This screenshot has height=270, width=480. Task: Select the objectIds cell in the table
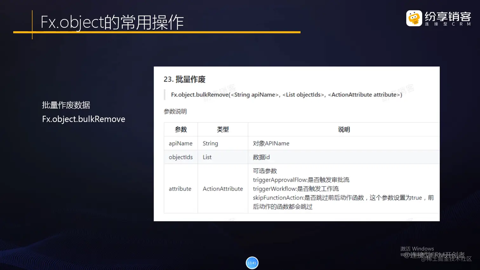(x=181, y=157)
